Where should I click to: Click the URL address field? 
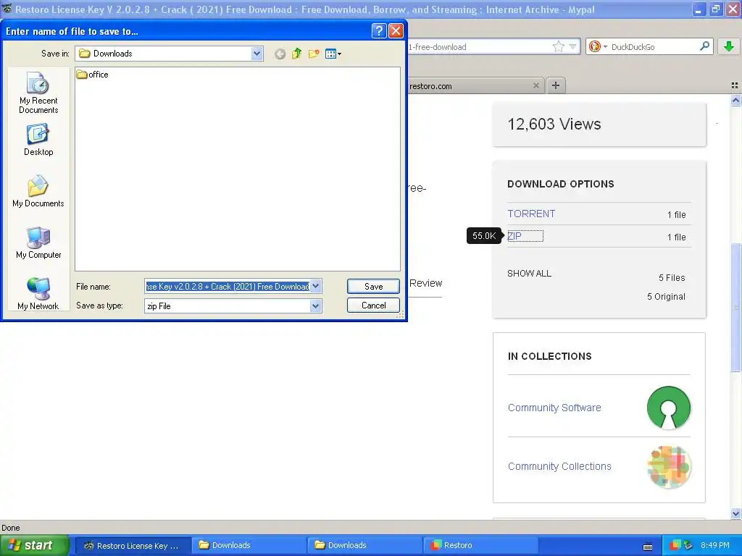coord(478,47)
